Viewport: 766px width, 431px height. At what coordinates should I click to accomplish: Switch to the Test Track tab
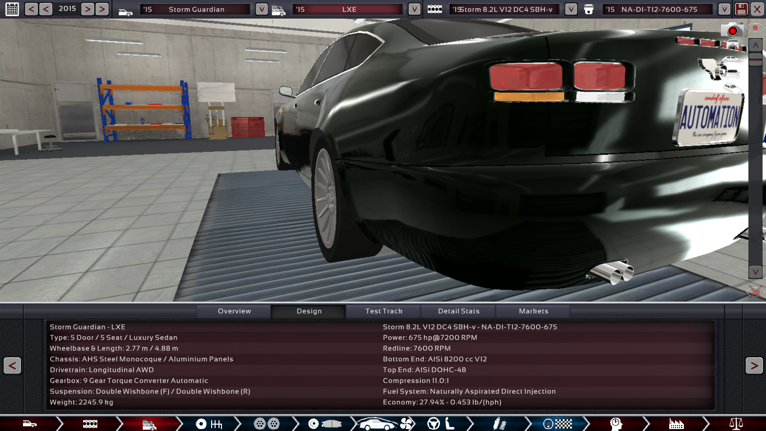click(384, 311)
